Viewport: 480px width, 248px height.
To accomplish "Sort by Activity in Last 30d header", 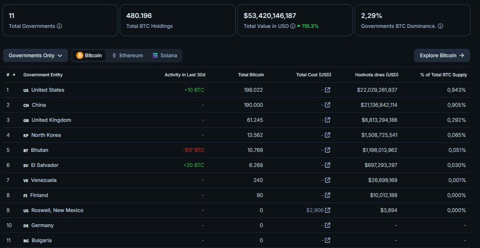I will (185, 75).
